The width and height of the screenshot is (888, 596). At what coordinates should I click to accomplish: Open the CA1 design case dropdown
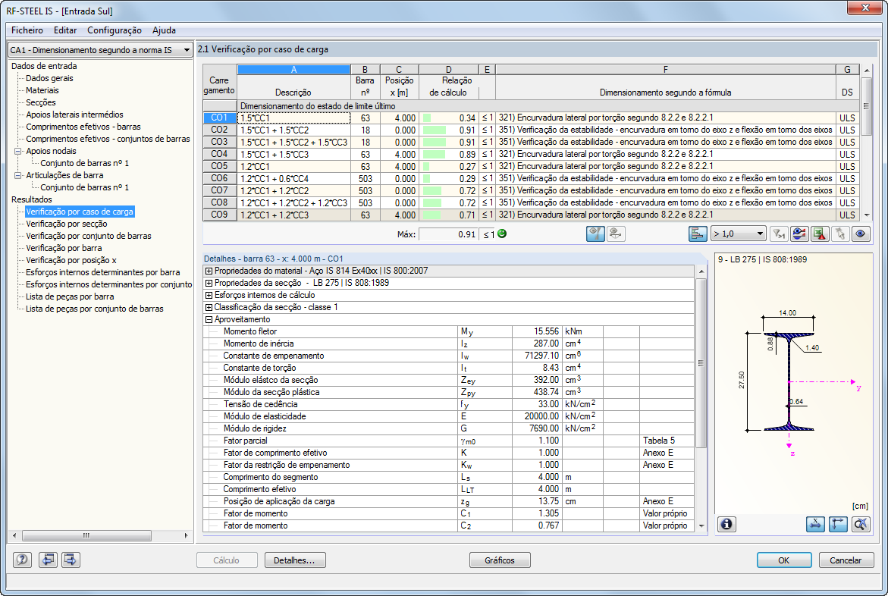(100, 50)
